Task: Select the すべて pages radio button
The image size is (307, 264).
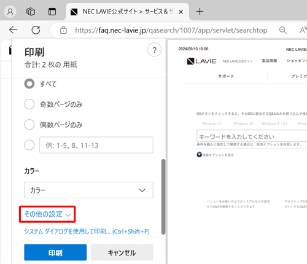Action: tap(29, 83)
